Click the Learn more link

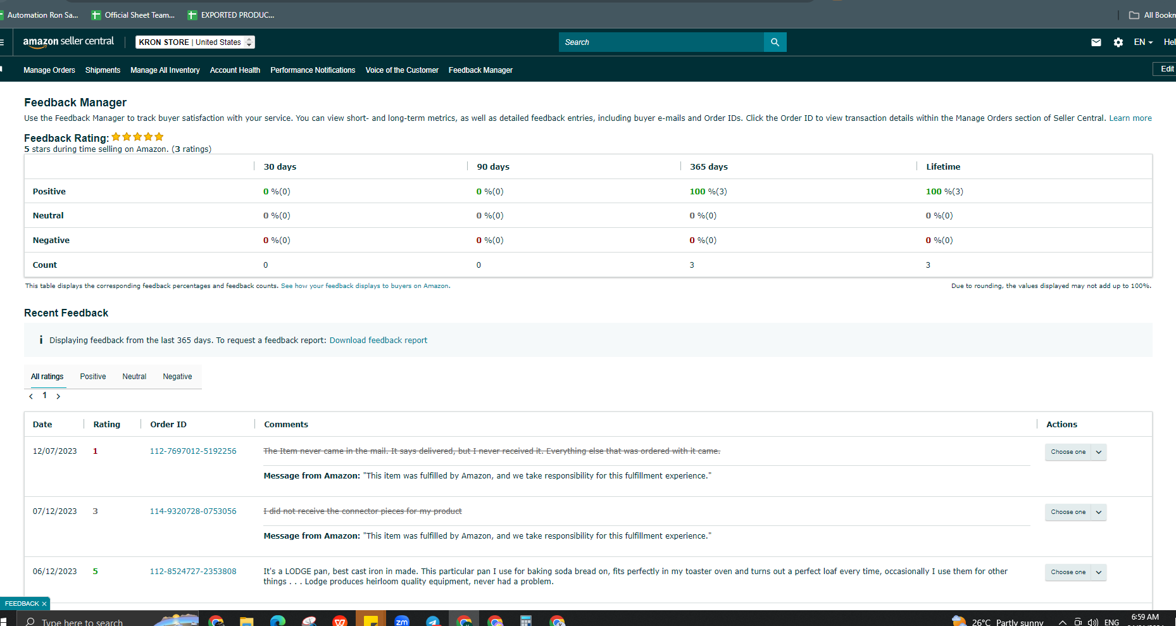pos(1130,118)
